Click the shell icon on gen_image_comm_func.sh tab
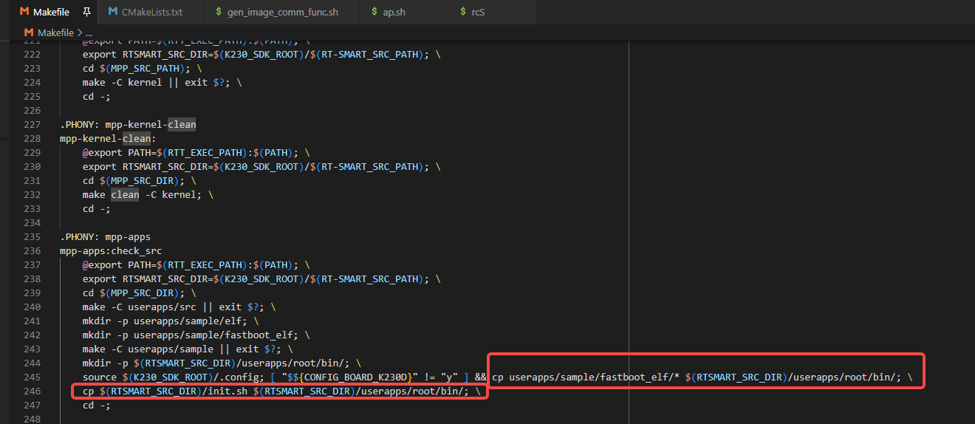 [x=219, y=12]
